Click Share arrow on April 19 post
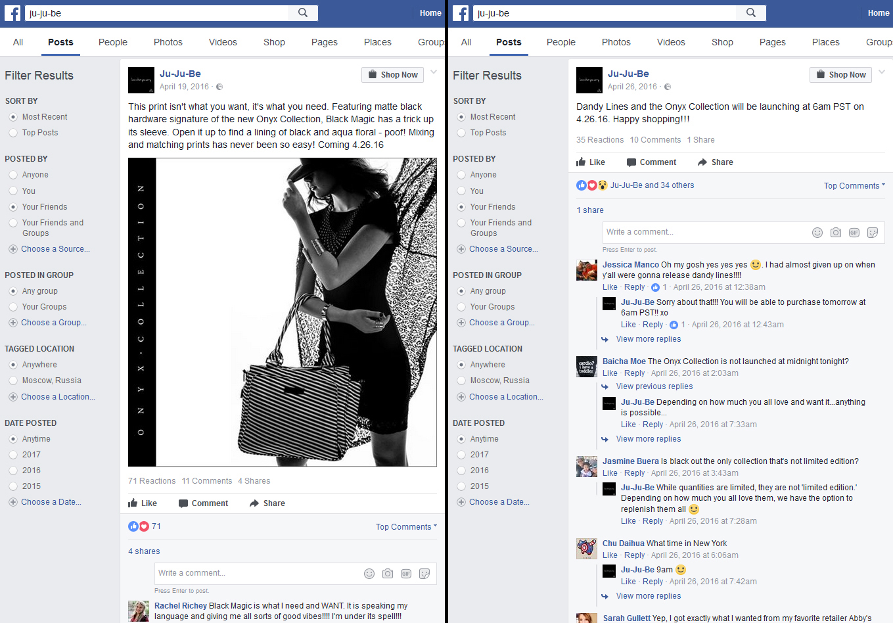Screen dimensions: 893x623 tap(267, 503)
